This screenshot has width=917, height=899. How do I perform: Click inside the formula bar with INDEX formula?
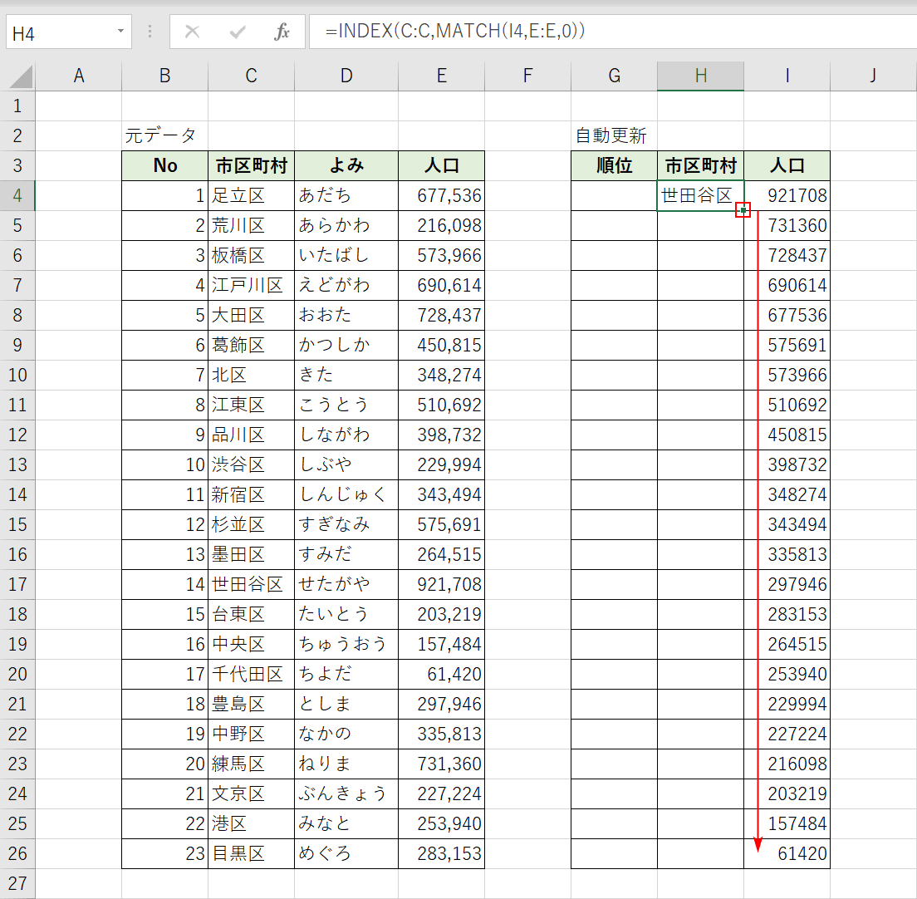[613, 32]
